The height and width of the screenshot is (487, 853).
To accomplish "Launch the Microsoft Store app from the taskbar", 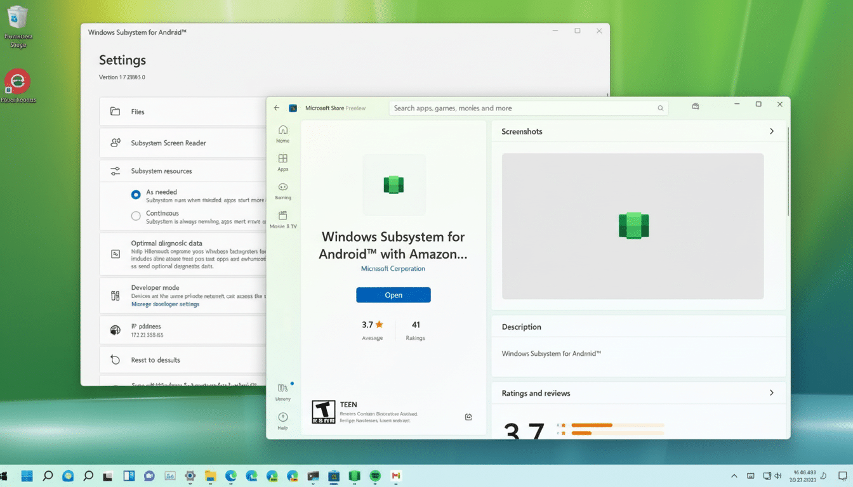I will click(333, 476).
